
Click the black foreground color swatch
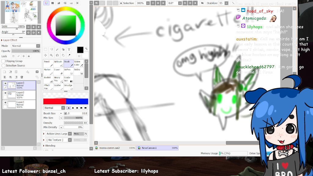click(x=80, y=50)
